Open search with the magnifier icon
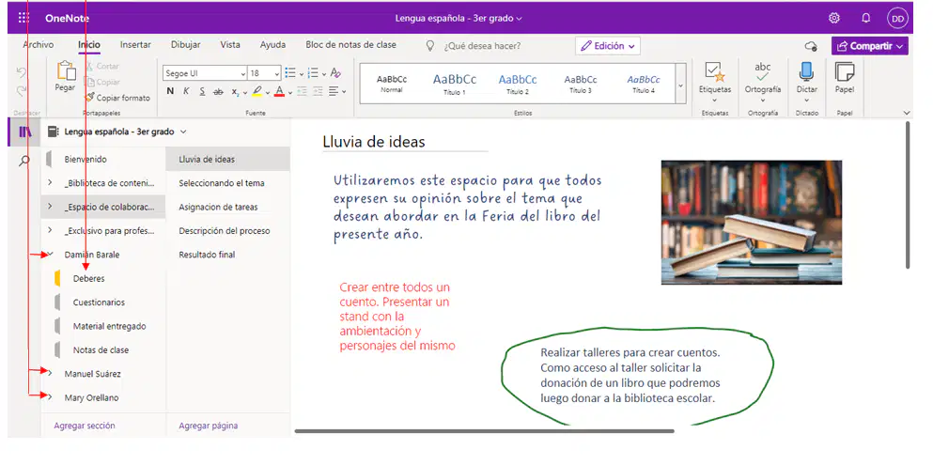This screenshot has height=465, width=933. click(24, 161)
